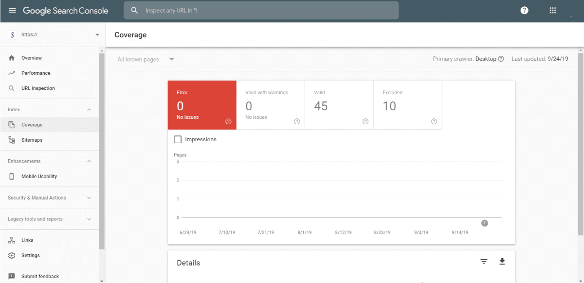
Task: Enable the Impressions checkbox
Action: pos(178,139)
